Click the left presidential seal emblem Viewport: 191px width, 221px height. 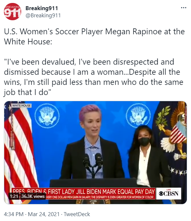point(47,116)
